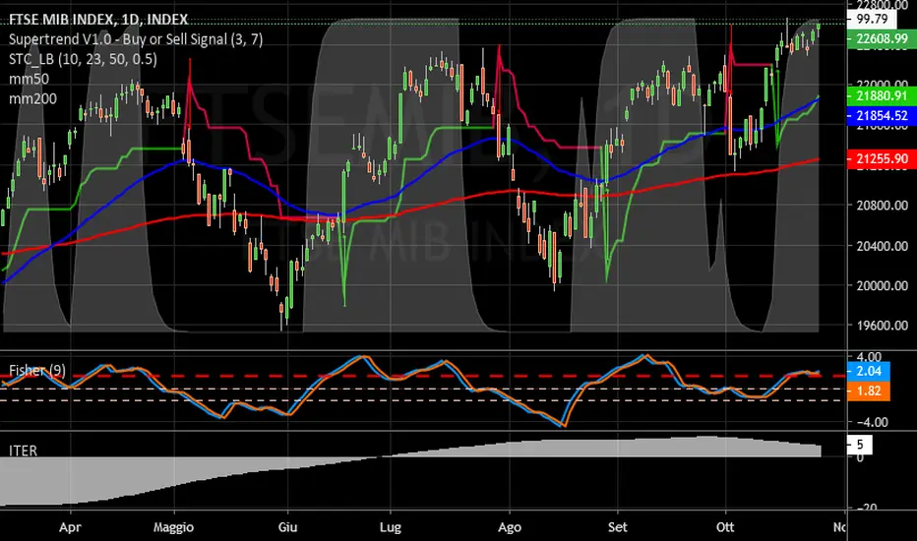
Task: Click the Ott time axis label
Action: tap(724, 527)
